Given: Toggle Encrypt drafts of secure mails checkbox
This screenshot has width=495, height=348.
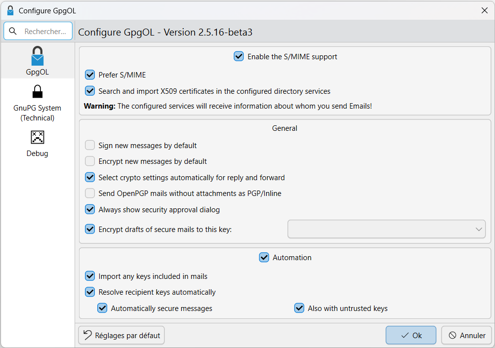Looking at the screenshot, I should tap(90, 230).
